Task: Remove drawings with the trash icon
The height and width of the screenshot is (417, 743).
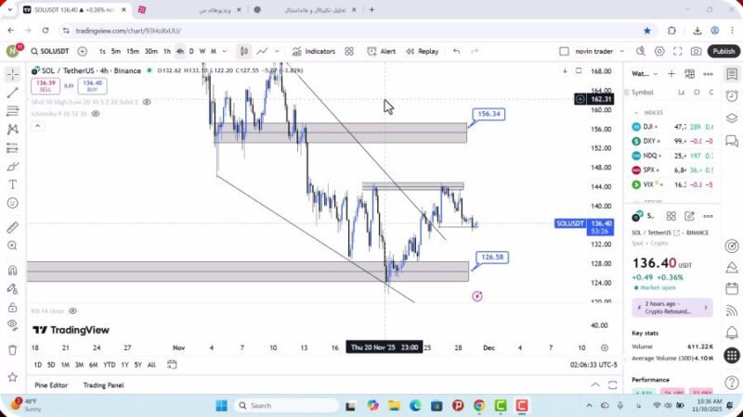Action: pyautogui.click(x=12, y=349)
